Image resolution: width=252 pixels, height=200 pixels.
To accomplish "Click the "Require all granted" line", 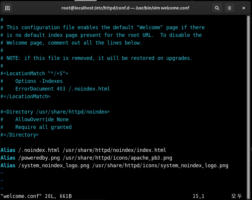I will 36,127.
